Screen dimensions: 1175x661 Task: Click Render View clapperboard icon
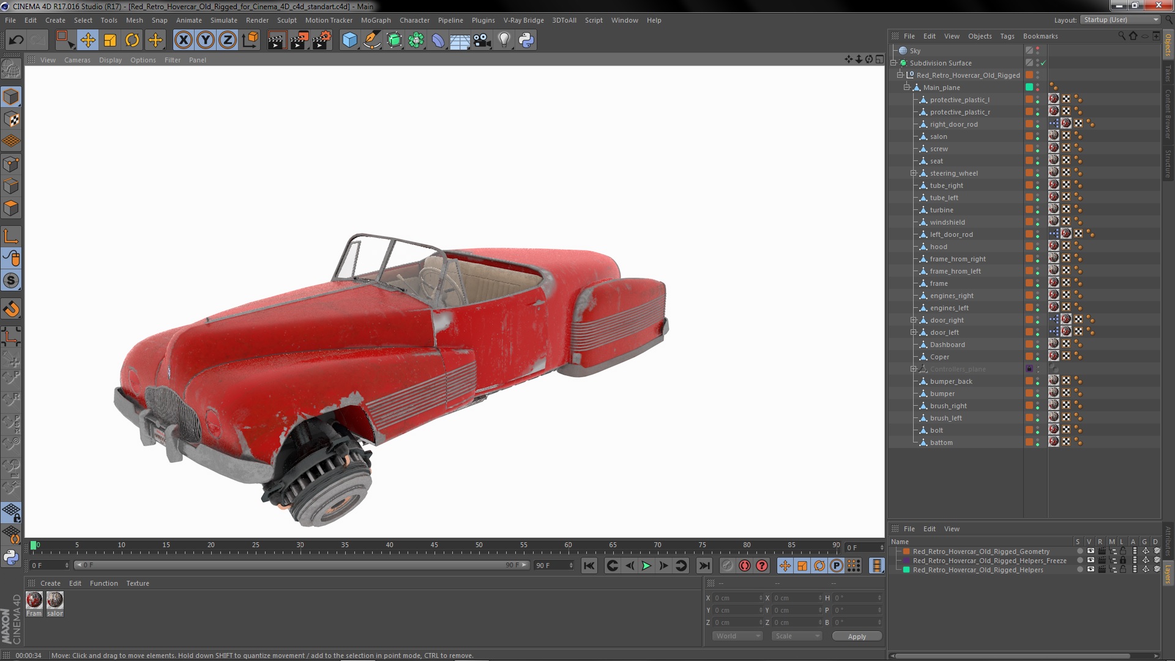(276, 40)
